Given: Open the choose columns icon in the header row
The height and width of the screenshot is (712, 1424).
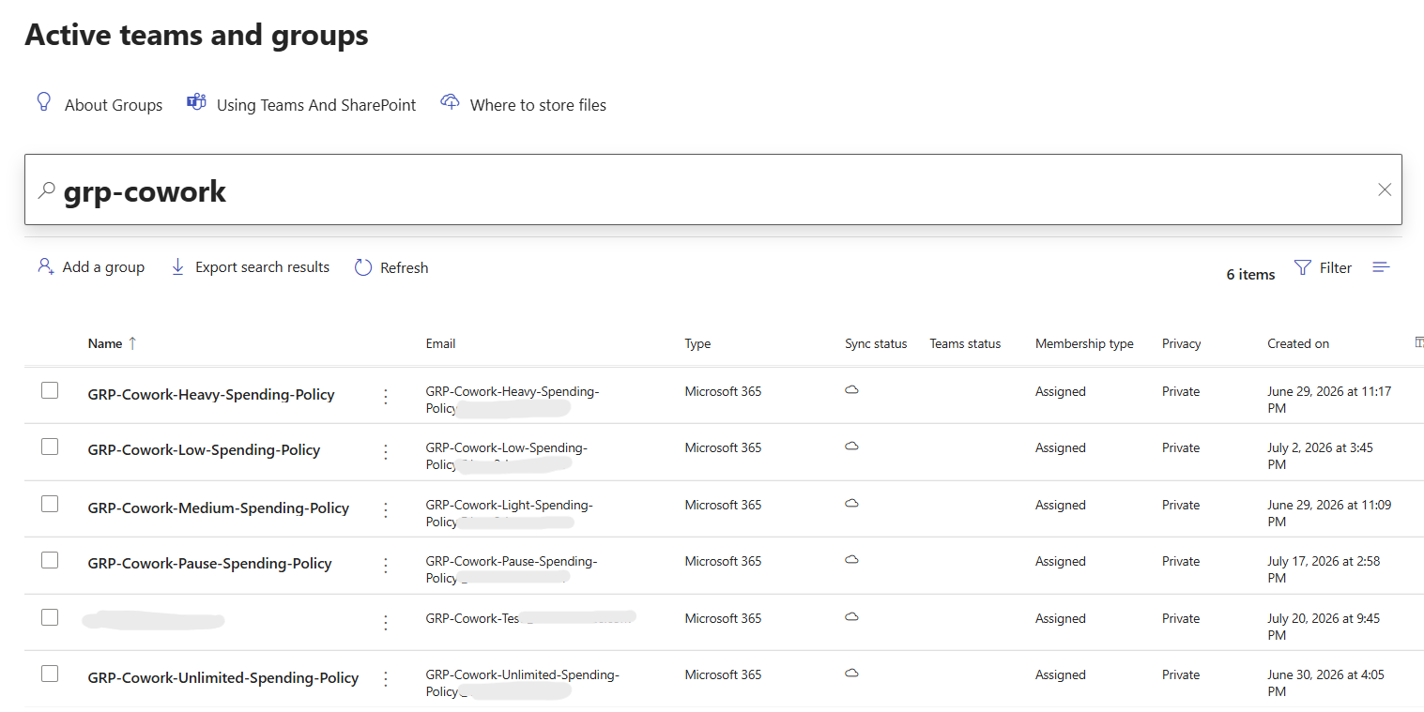Looking at the screenshot, I should pos(1419,342).
